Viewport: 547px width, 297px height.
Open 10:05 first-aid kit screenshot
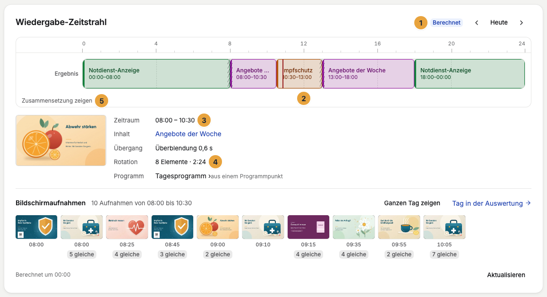(x=444, y=227)
